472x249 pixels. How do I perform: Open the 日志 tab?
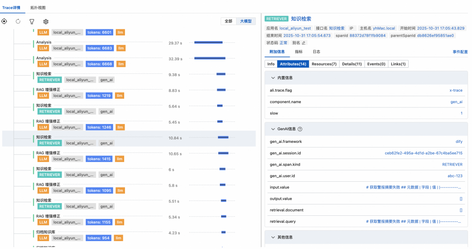tap(316, 52)
